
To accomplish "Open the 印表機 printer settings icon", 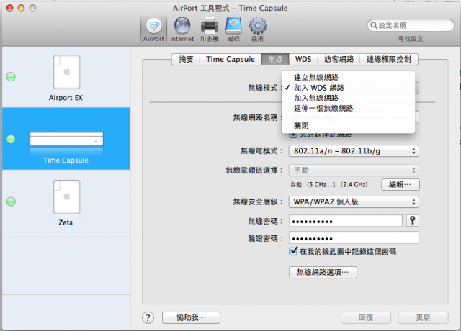I will coord(210,30).
